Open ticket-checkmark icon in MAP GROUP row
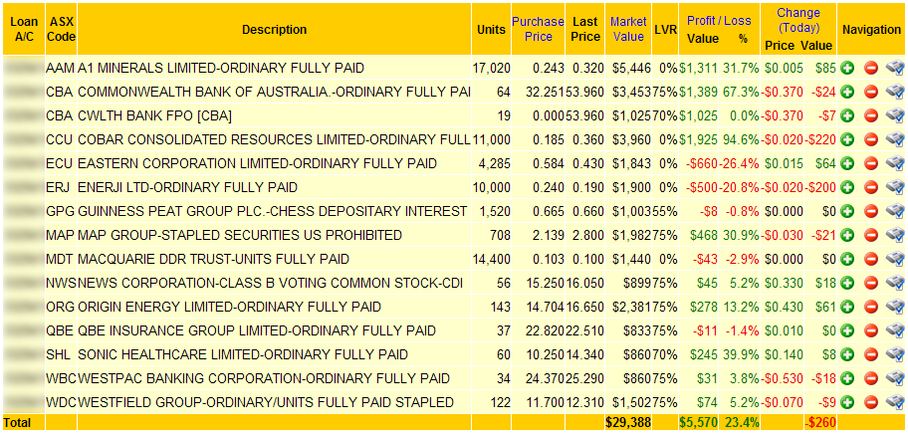The image size is (908, 433). tap(895, 235)
